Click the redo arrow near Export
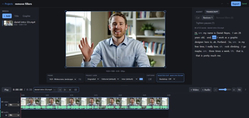This screenshot has height=118, width=249. 228,4
